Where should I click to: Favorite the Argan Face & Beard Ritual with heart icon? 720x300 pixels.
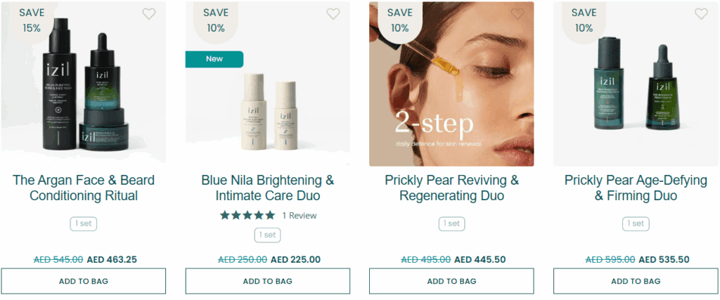point(149,13)
